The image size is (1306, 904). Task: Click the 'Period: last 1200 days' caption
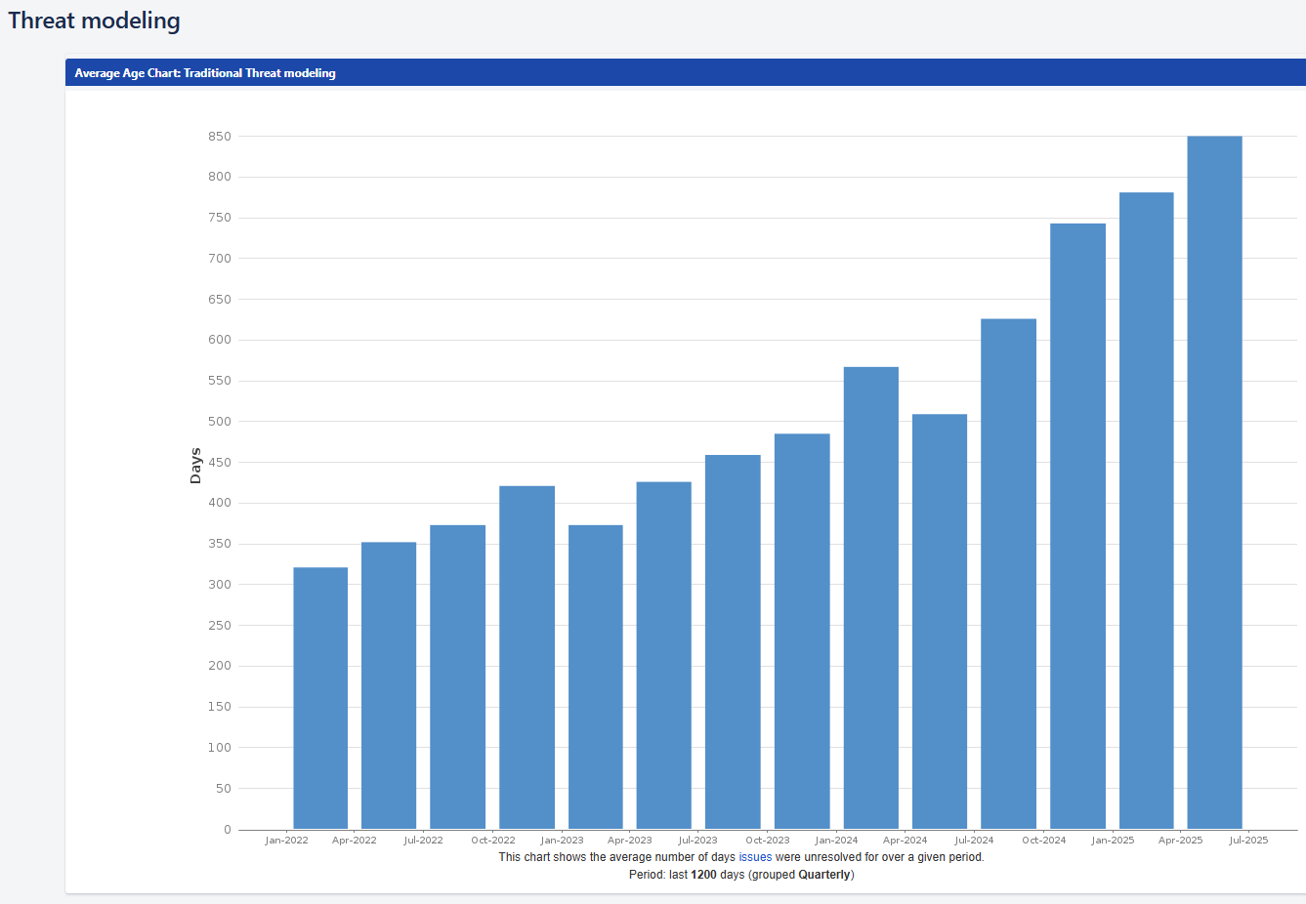pyautogui.click(x=741, y=875)
